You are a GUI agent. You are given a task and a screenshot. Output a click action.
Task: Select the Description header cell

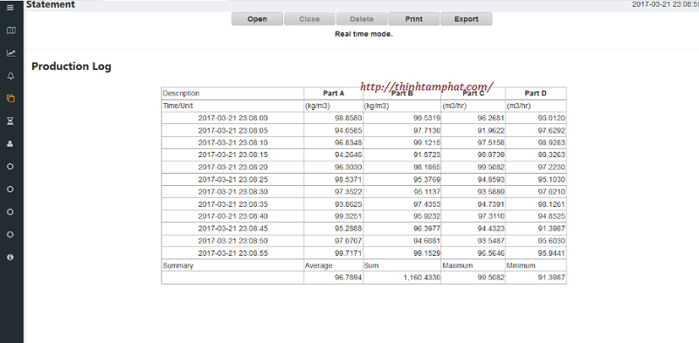[x=232, y=93]
